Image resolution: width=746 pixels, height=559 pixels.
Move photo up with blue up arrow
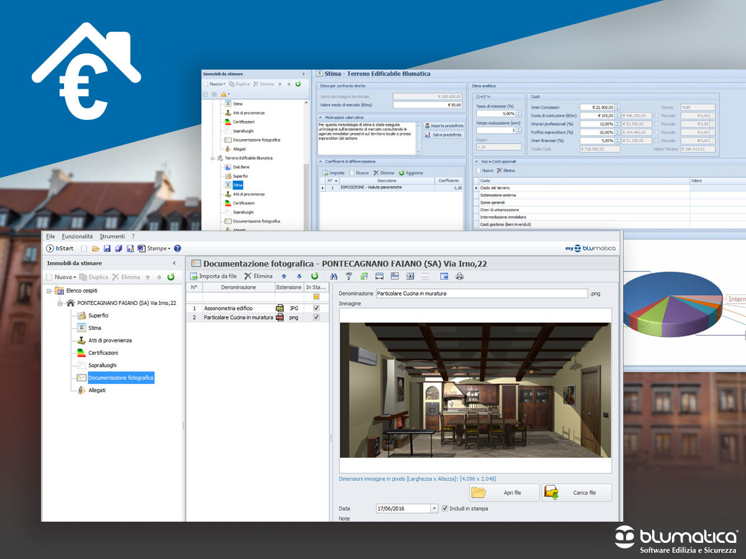click(284, 276)
